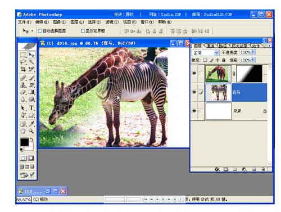
Task: Create new adjustment layer icon
Action: coord(244,169)
